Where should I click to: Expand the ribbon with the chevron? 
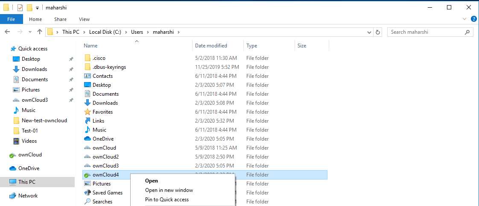465,19
